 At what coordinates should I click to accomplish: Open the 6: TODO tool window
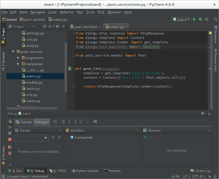pos(58,171)
